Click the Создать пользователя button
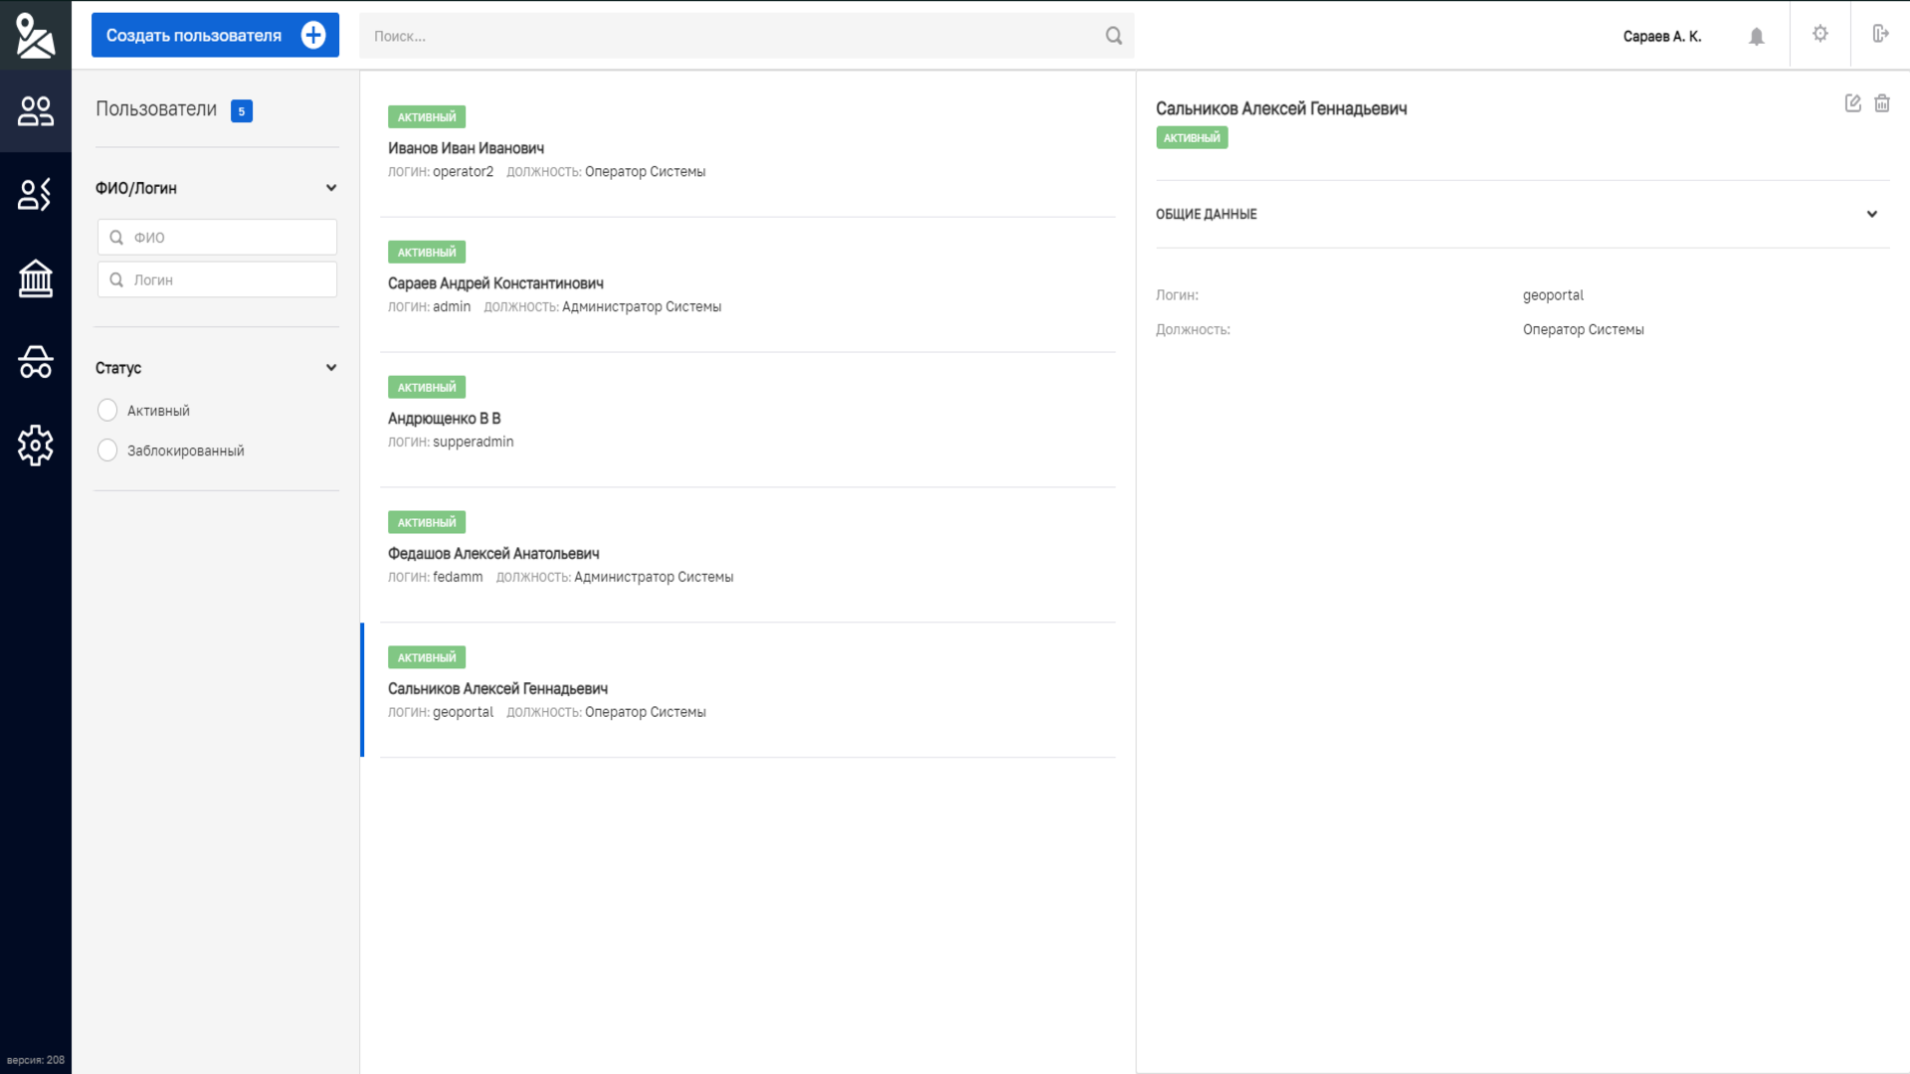 point(215,35)
